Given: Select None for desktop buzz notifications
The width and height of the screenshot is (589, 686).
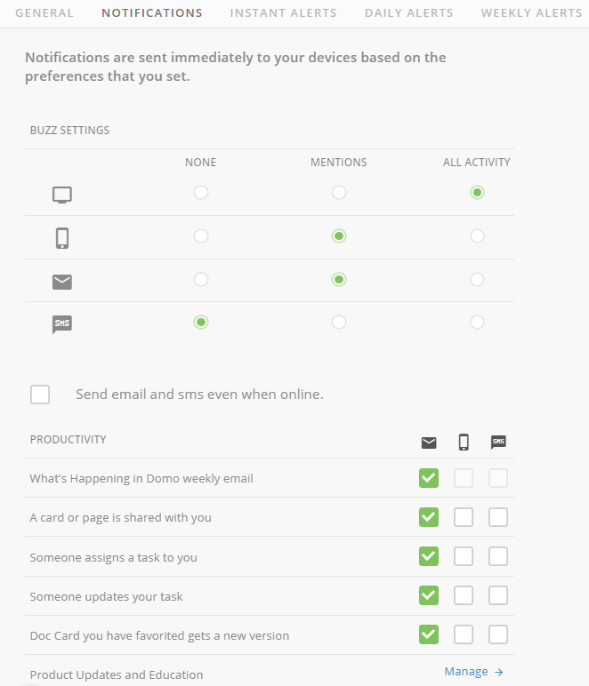Looking at the screenshot, I should tap(201, 192).
